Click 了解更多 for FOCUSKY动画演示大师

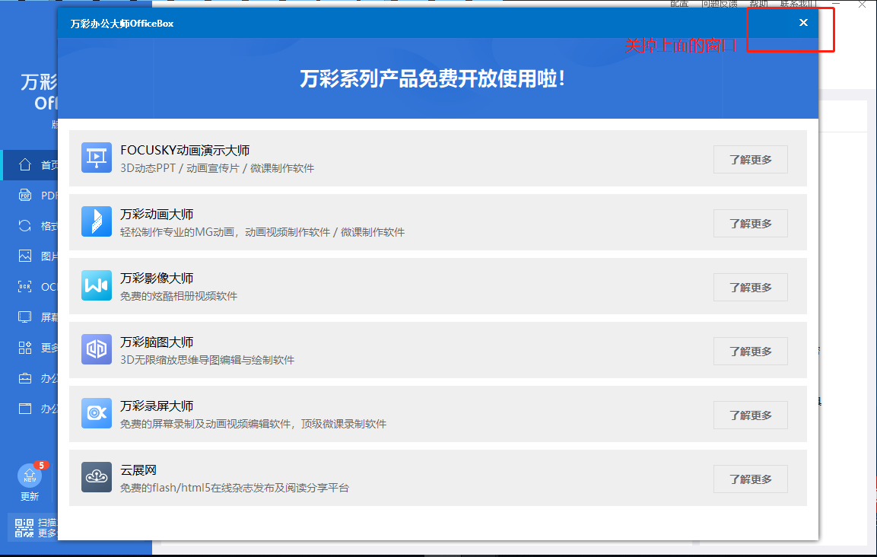tap(750, 160)
